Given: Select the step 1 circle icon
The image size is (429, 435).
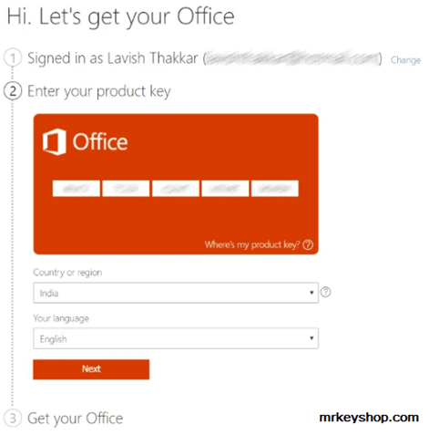Looking at the screenshot, I should point(13,57).
